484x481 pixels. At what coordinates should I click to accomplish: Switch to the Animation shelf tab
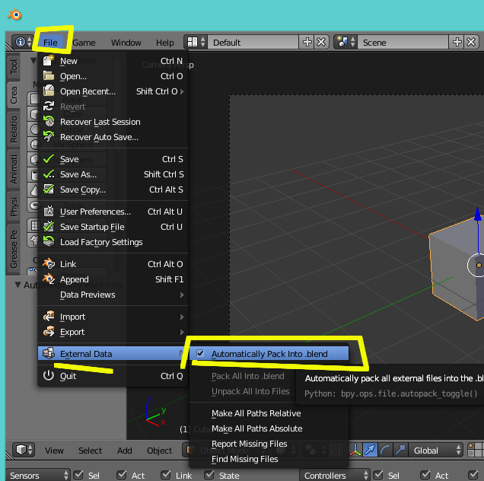point(14,169)
